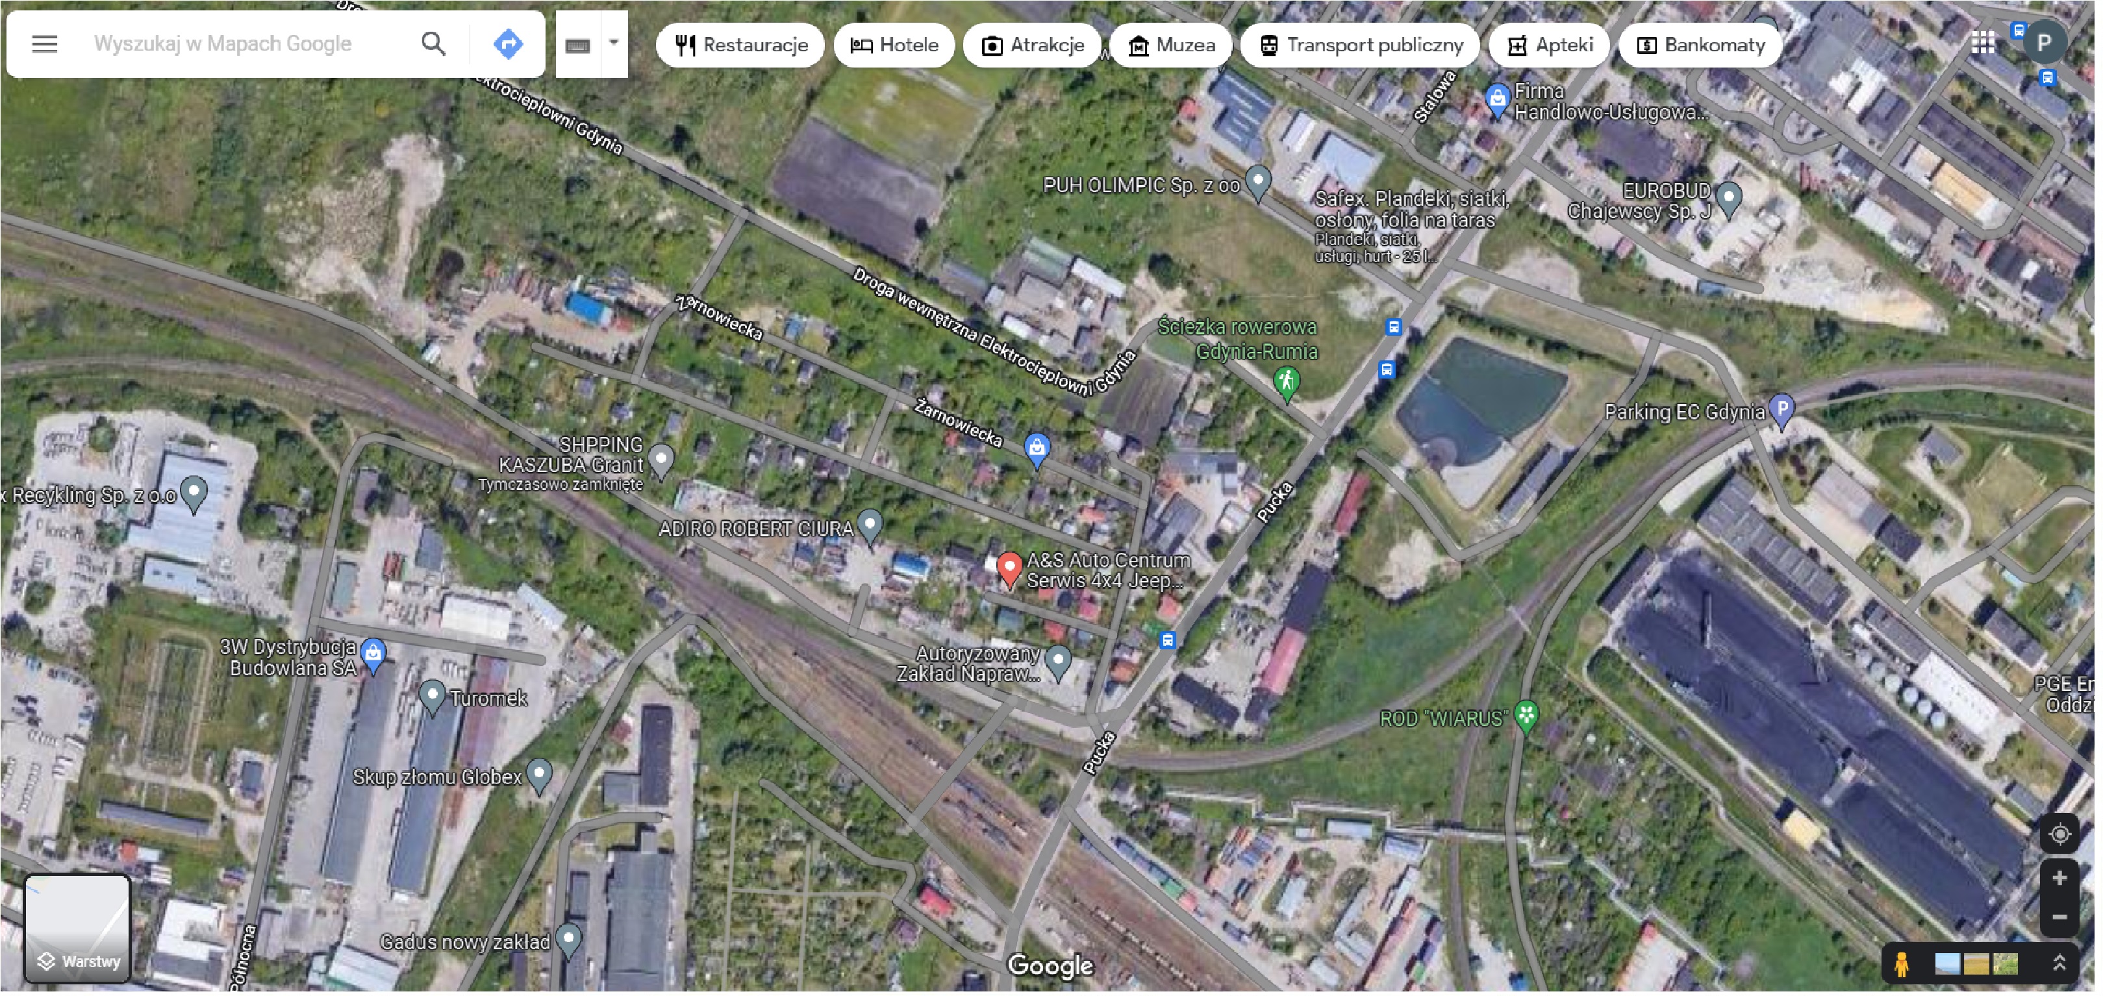Filter map by Transport publiczny
The width and height of the screenshot is (2103, 996).
click(1360, 45)
